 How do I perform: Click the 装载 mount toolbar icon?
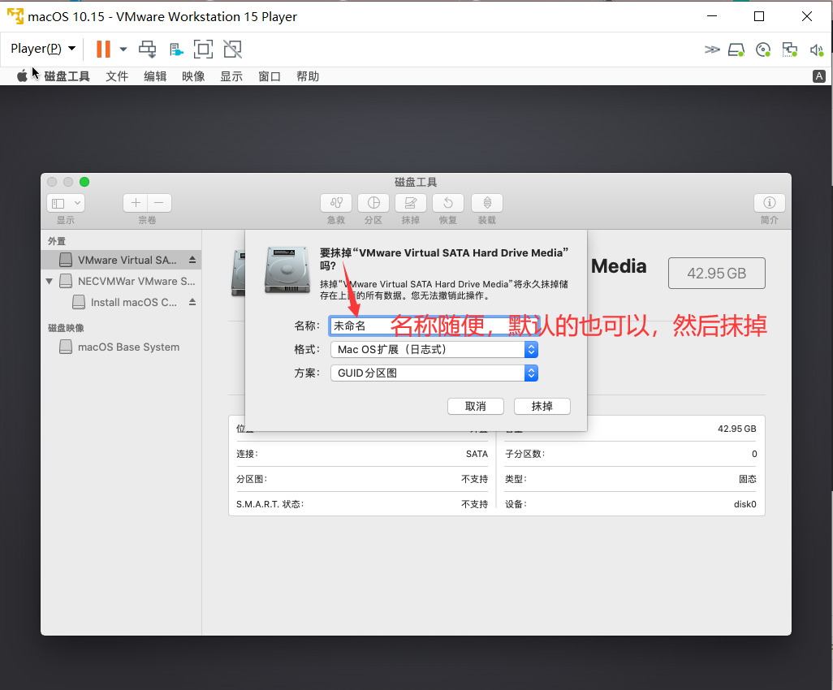coord(487,203)
